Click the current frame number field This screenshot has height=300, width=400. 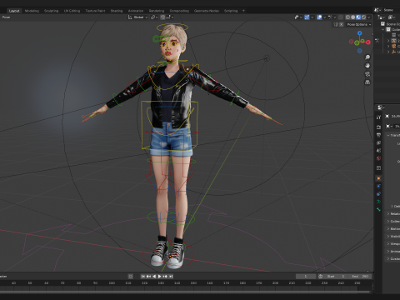[306, 277]
